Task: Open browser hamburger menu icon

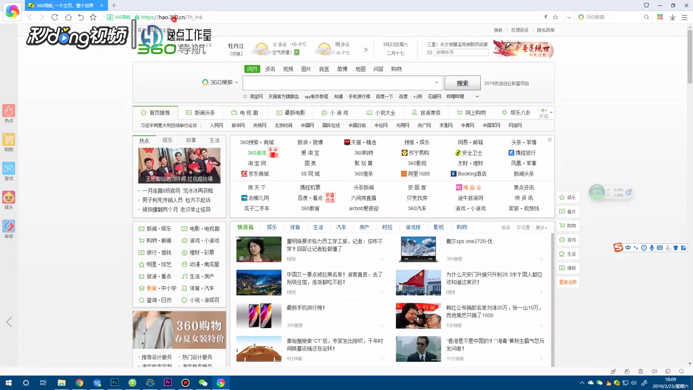Action: point(685,17)
